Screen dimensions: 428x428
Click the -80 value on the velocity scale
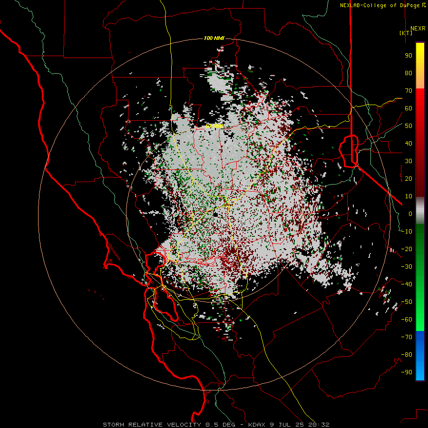[x=407, y=355]
